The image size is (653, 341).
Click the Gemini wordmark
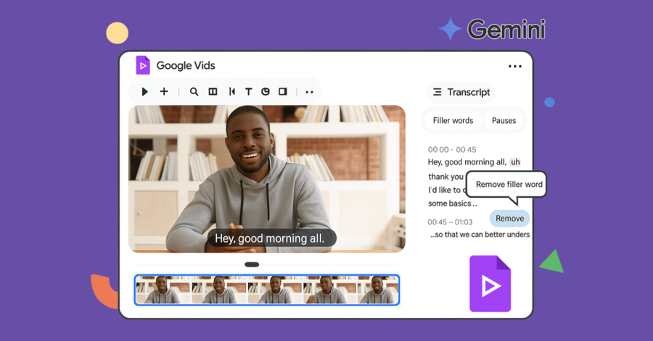(x=506, y=30)
